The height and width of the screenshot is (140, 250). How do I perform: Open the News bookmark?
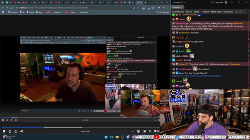(x=39, y=12)
